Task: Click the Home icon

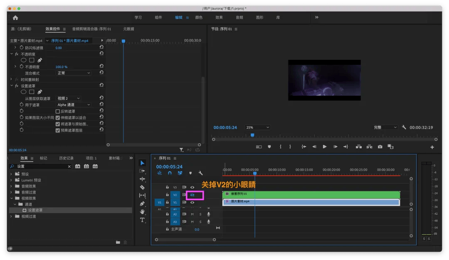Action: (15, 18)
